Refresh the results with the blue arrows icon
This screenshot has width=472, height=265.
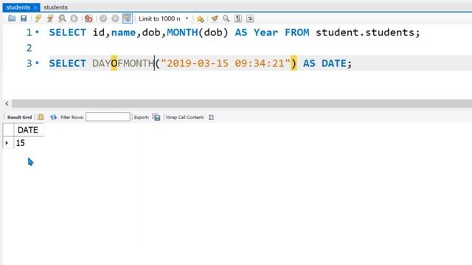[x=54, y=117]
